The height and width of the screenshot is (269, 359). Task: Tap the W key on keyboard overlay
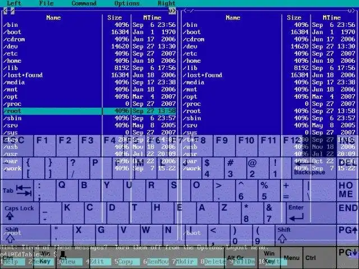pos(151,235)
